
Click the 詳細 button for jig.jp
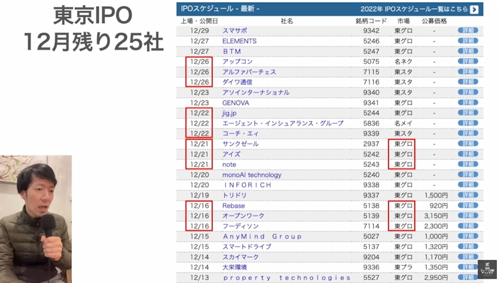click(x=467, y=113)
